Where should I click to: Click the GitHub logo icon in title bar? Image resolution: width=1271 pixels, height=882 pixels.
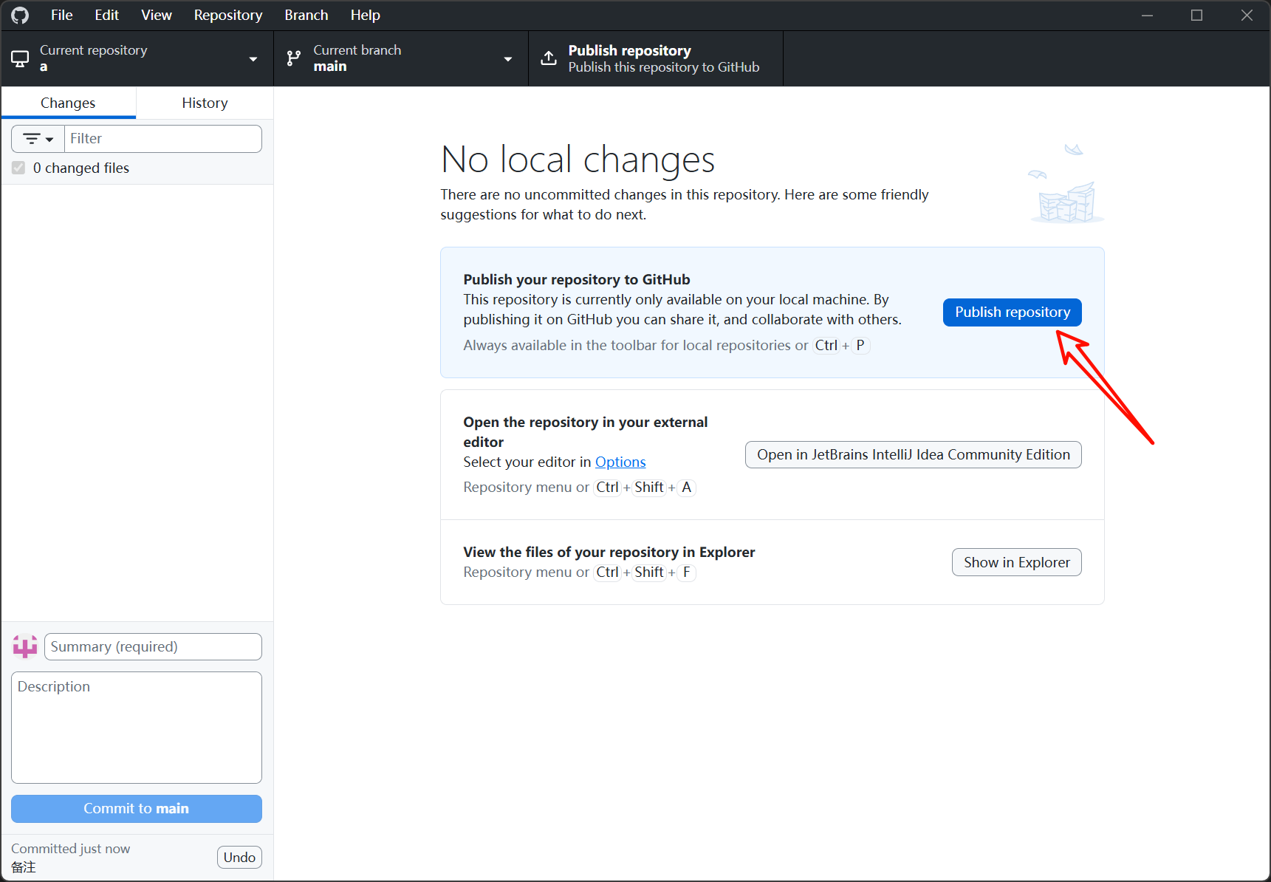pyautogui.click(x=20, y=16)
